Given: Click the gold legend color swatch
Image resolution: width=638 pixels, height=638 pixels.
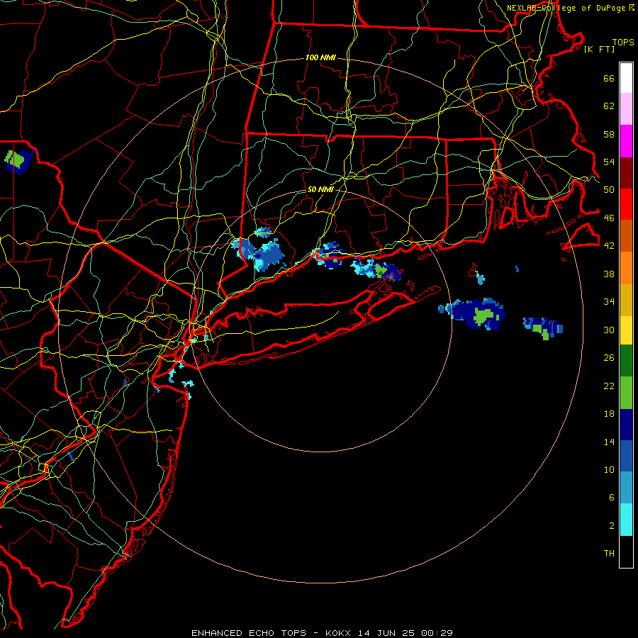Looking at the screenshot, I should click(x=626, y=300).
